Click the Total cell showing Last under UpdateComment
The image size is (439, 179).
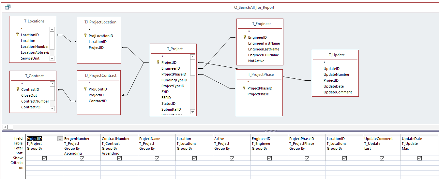pos(382,148)
